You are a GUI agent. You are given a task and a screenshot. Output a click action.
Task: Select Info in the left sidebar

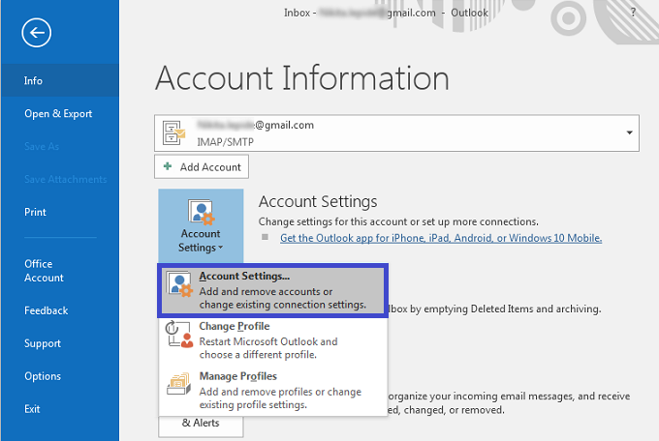pos(60,80)
